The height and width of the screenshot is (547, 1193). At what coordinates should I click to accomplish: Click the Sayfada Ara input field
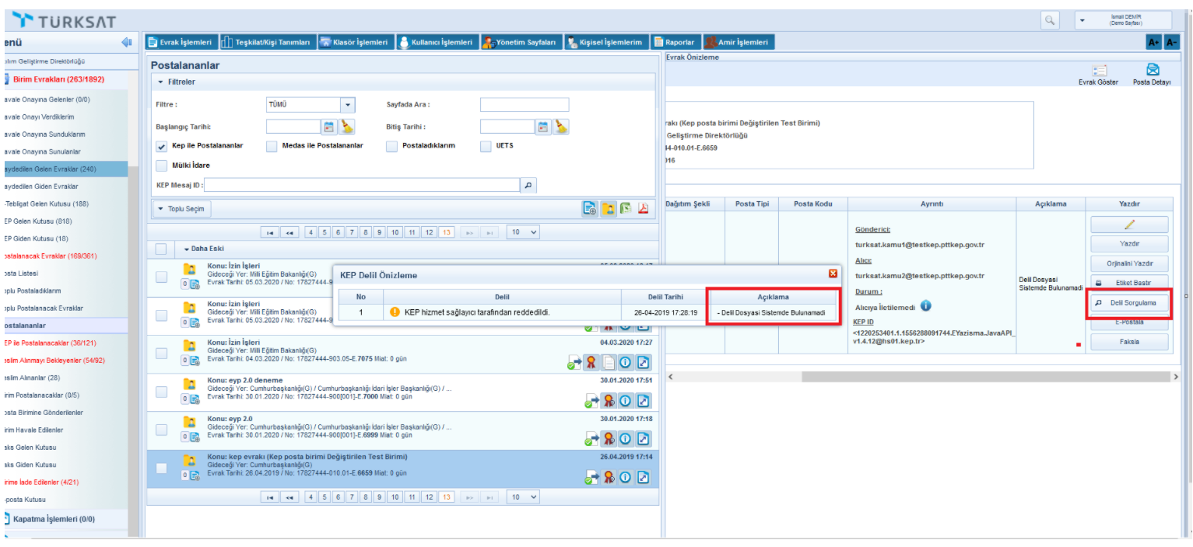(x=524, y=105)
